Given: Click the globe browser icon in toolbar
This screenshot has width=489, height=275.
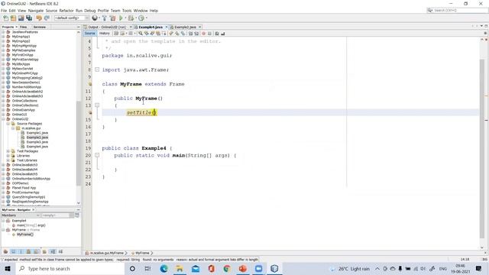Looking at the screenshot, I should click(x=95, y=18).
